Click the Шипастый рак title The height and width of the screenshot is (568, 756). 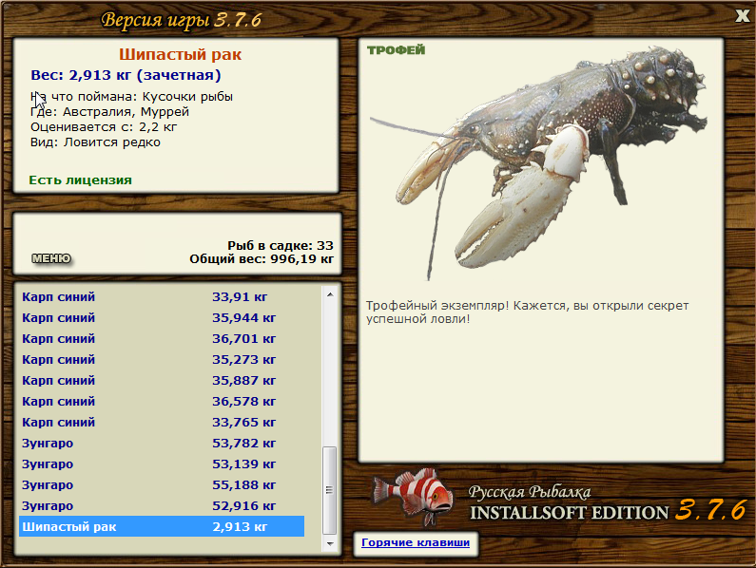(181, 54)
